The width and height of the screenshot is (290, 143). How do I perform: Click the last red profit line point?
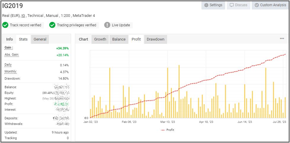(285, 54)
